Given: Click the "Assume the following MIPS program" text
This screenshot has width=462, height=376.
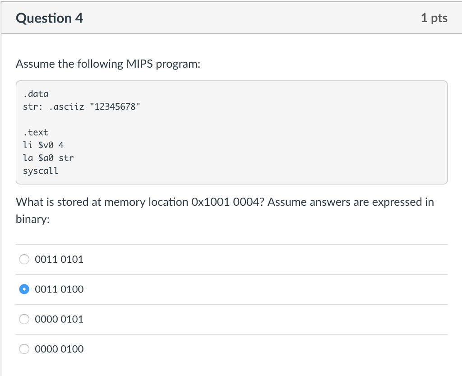Looking at the screenshot, I should pos(108,64).
